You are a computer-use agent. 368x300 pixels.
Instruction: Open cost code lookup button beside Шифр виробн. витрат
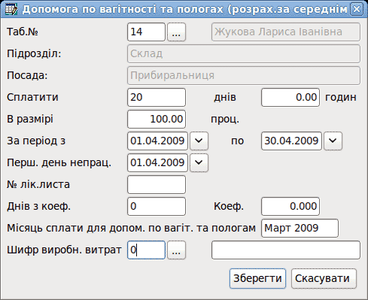tap(176, 250)
